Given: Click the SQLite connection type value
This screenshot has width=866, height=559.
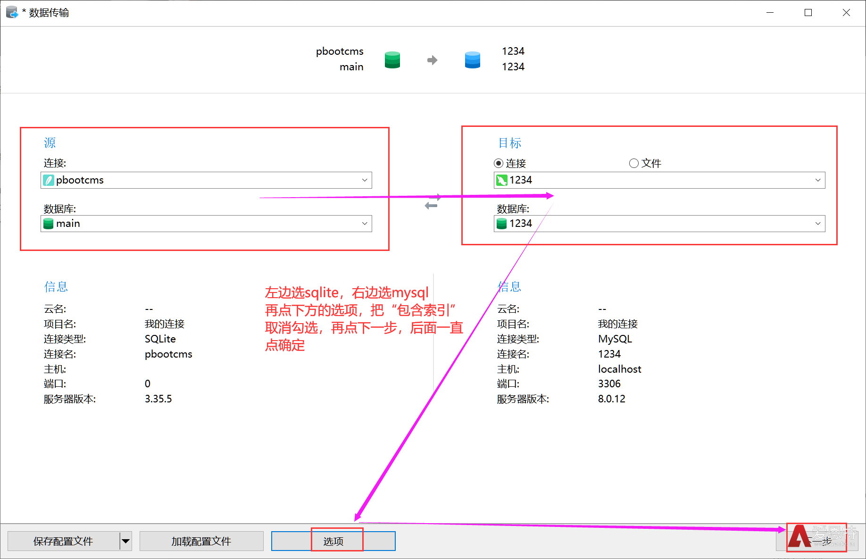Looking at the screenshot, I should [x=160, y=339].
